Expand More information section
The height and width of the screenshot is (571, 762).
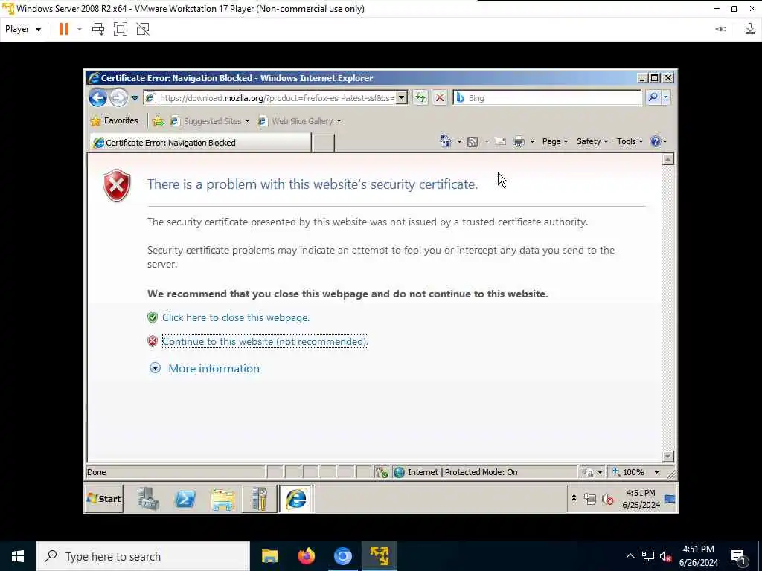click(x=204, y=369)
